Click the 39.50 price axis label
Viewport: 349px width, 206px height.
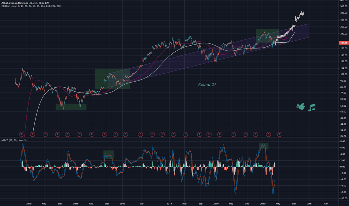coord(343,130)
